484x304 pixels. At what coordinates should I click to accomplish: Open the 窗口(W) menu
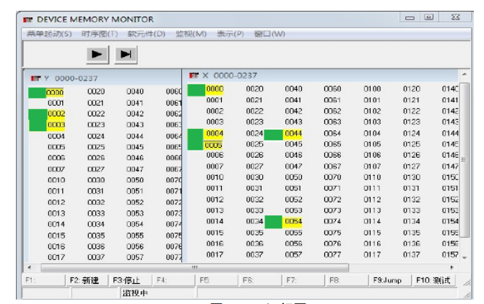click(269, 34)
